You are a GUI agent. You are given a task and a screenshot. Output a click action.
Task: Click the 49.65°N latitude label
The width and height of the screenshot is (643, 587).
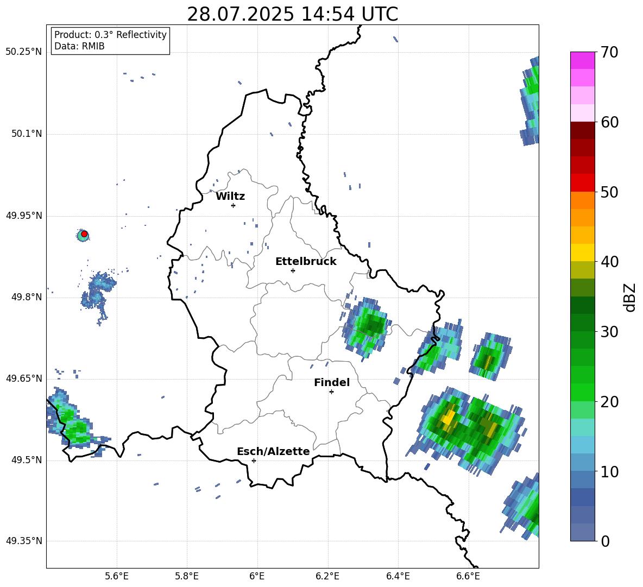click(x=24, y=378)
